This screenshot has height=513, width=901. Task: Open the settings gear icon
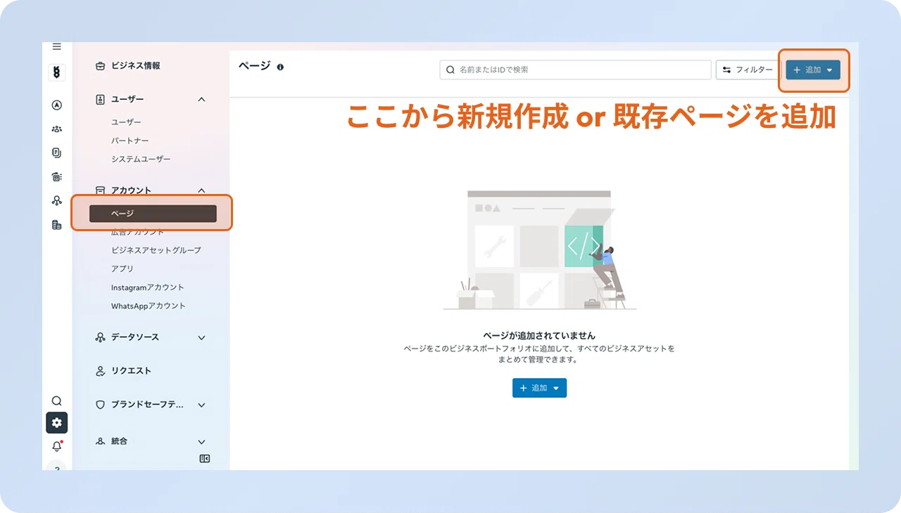[x=57, y=422]
